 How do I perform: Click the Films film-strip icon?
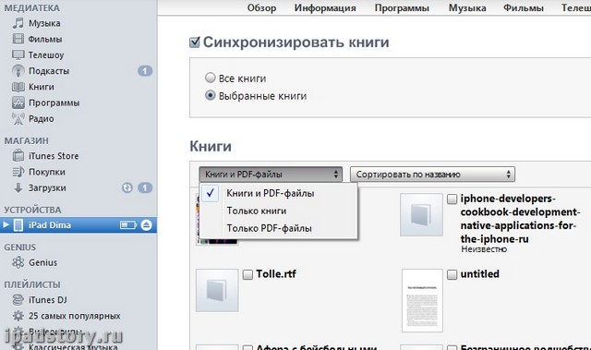(18, 39)
